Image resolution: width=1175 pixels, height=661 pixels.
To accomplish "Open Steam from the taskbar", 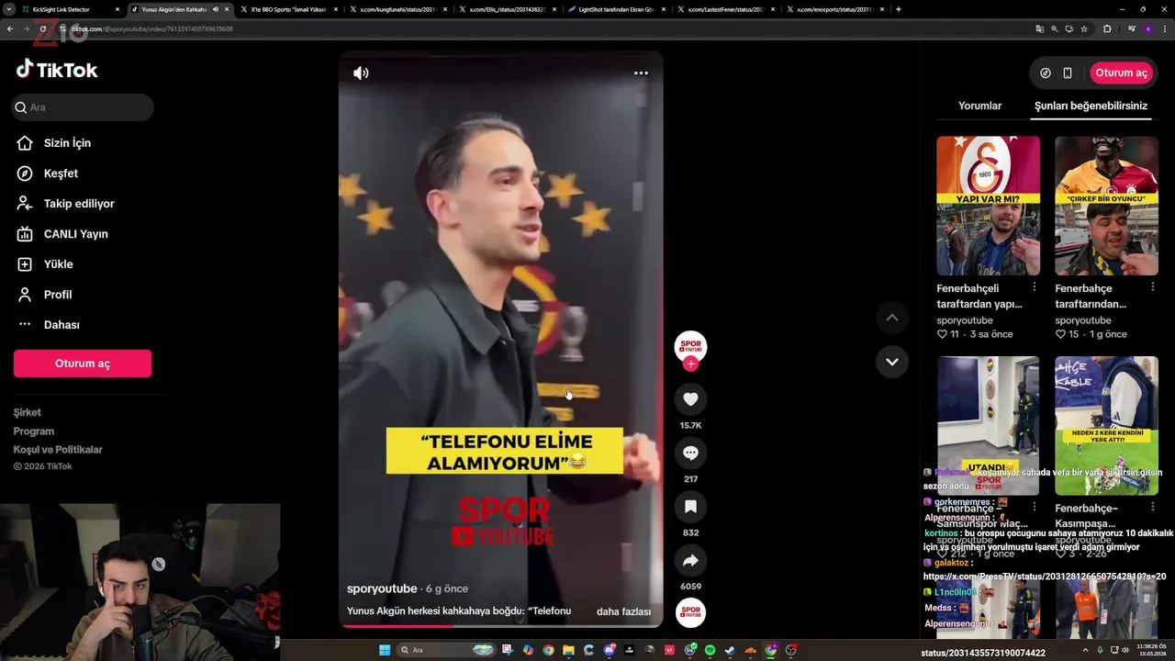I will tap(730, 650).
